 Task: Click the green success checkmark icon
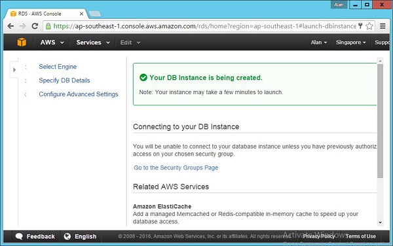[x=143, y=78]
